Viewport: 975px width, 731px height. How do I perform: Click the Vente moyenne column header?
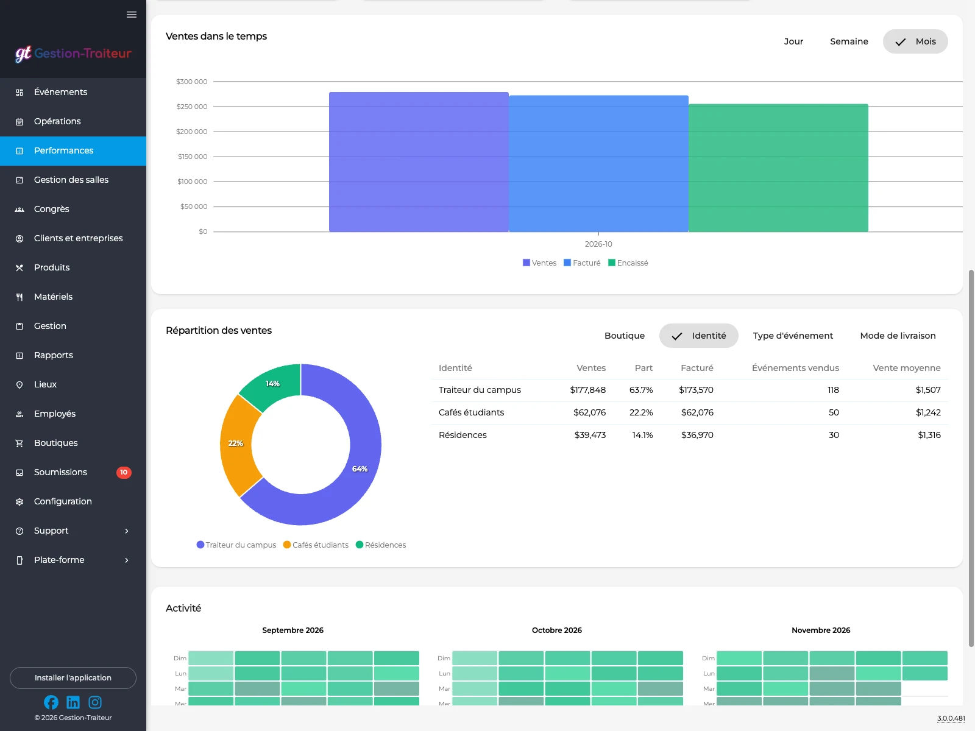[906, 368]
